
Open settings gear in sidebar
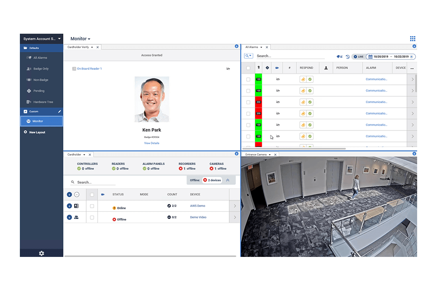[x=41, y=253]
